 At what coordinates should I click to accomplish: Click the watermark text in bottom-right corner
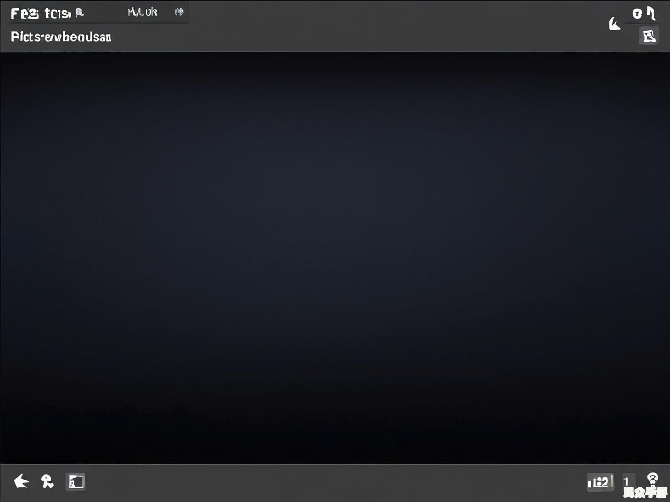coord(645,493)
